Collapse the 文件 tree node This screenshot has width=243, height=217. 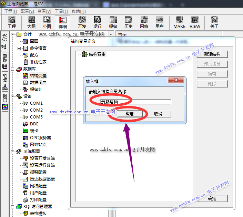12,34
